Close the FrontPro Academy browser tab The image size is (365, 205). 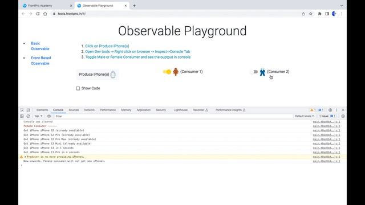[71, 6]
